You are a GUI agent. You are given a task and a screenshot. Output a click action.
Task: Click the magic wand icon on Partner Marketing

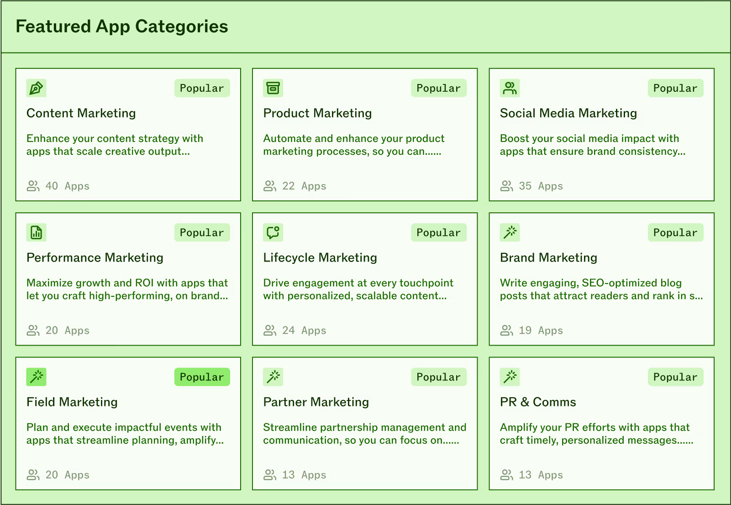point(273,377)
